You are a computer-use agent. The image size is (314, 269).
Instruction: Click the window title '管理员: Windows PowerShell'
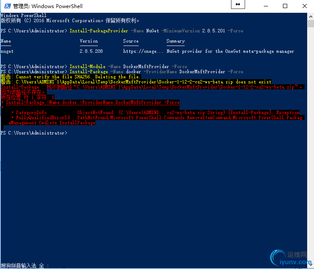pyautogui.click(x=48, y=6)
